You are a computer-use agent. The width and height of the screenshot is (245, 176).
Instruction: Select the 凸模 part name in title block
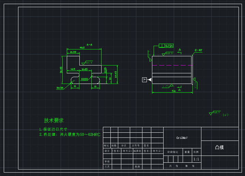pyautogui.click(x=219, y=147)
